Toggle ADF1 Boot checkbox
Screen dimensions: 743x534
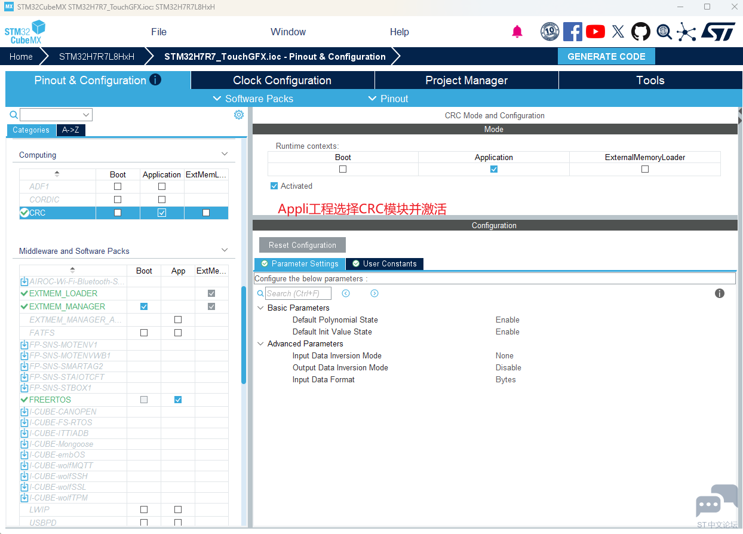(x=118, y=186)
